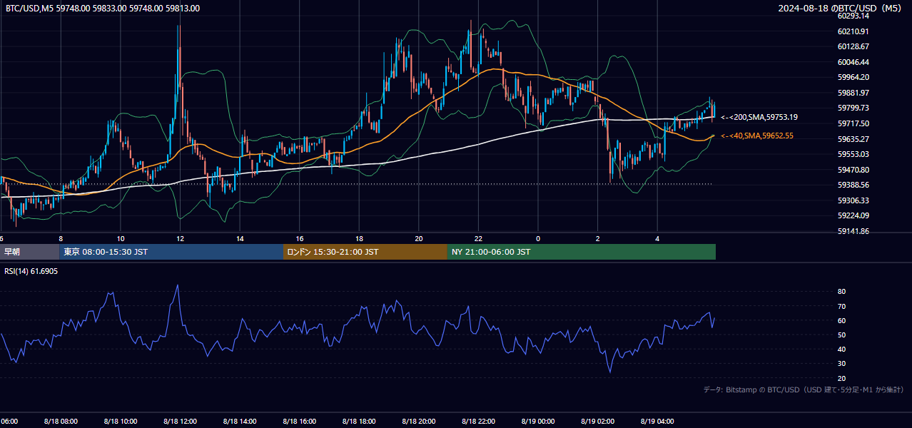Select the 早朝 session bar
The width and height of the screenshot is (912, 428).
coord(29,252)
